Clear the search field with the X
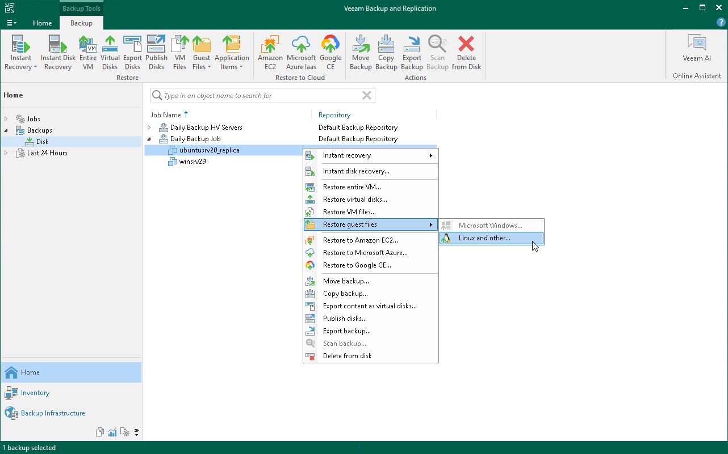The width and height of the screenshot is (728, 454). [x=367, y=96]
